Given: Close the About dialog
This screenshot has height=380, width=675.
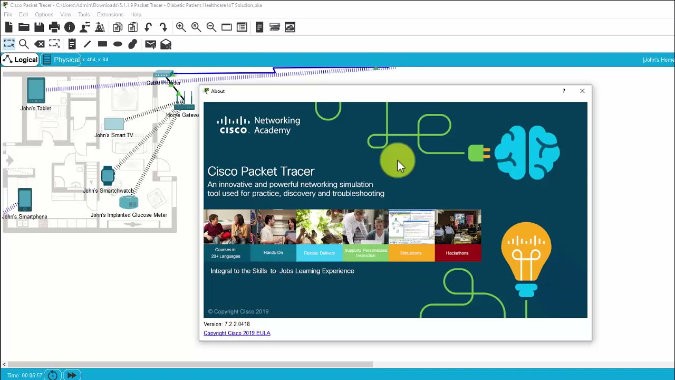Looking at the screenshot, I should point(582,91).
